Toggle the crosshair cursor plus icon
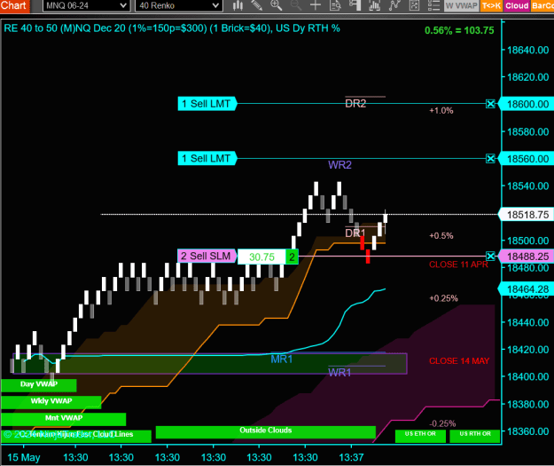Image resolution: width=554 pixels, height=466 pixels. [316, 5]
